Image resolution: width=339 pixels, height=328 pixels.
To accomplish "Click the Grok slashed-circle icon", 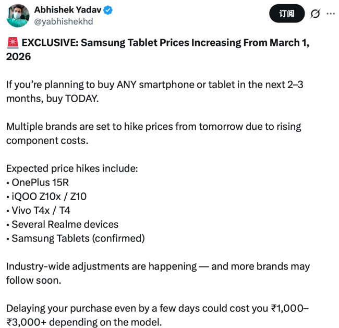I will (x=315, y=14).
